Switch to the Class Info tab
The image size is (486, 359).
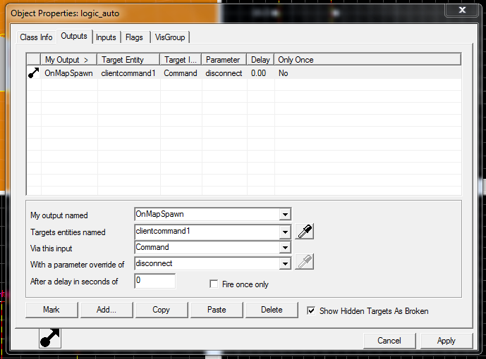tap(36, 37)
